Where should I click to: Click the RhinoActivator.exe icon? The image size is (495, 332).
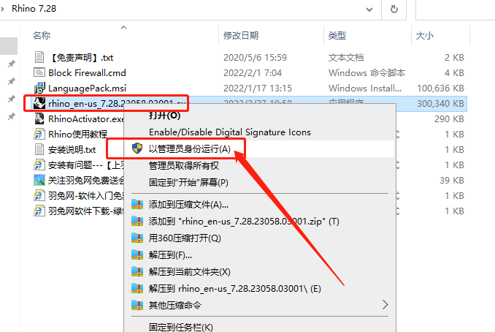click(39, 118)
